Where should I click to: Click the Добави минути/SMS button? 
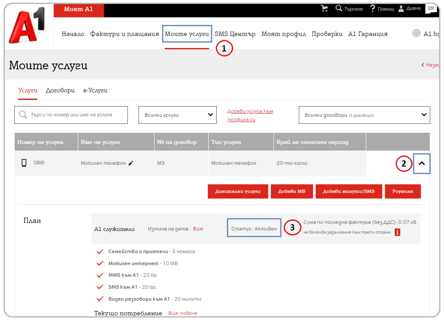349,191
